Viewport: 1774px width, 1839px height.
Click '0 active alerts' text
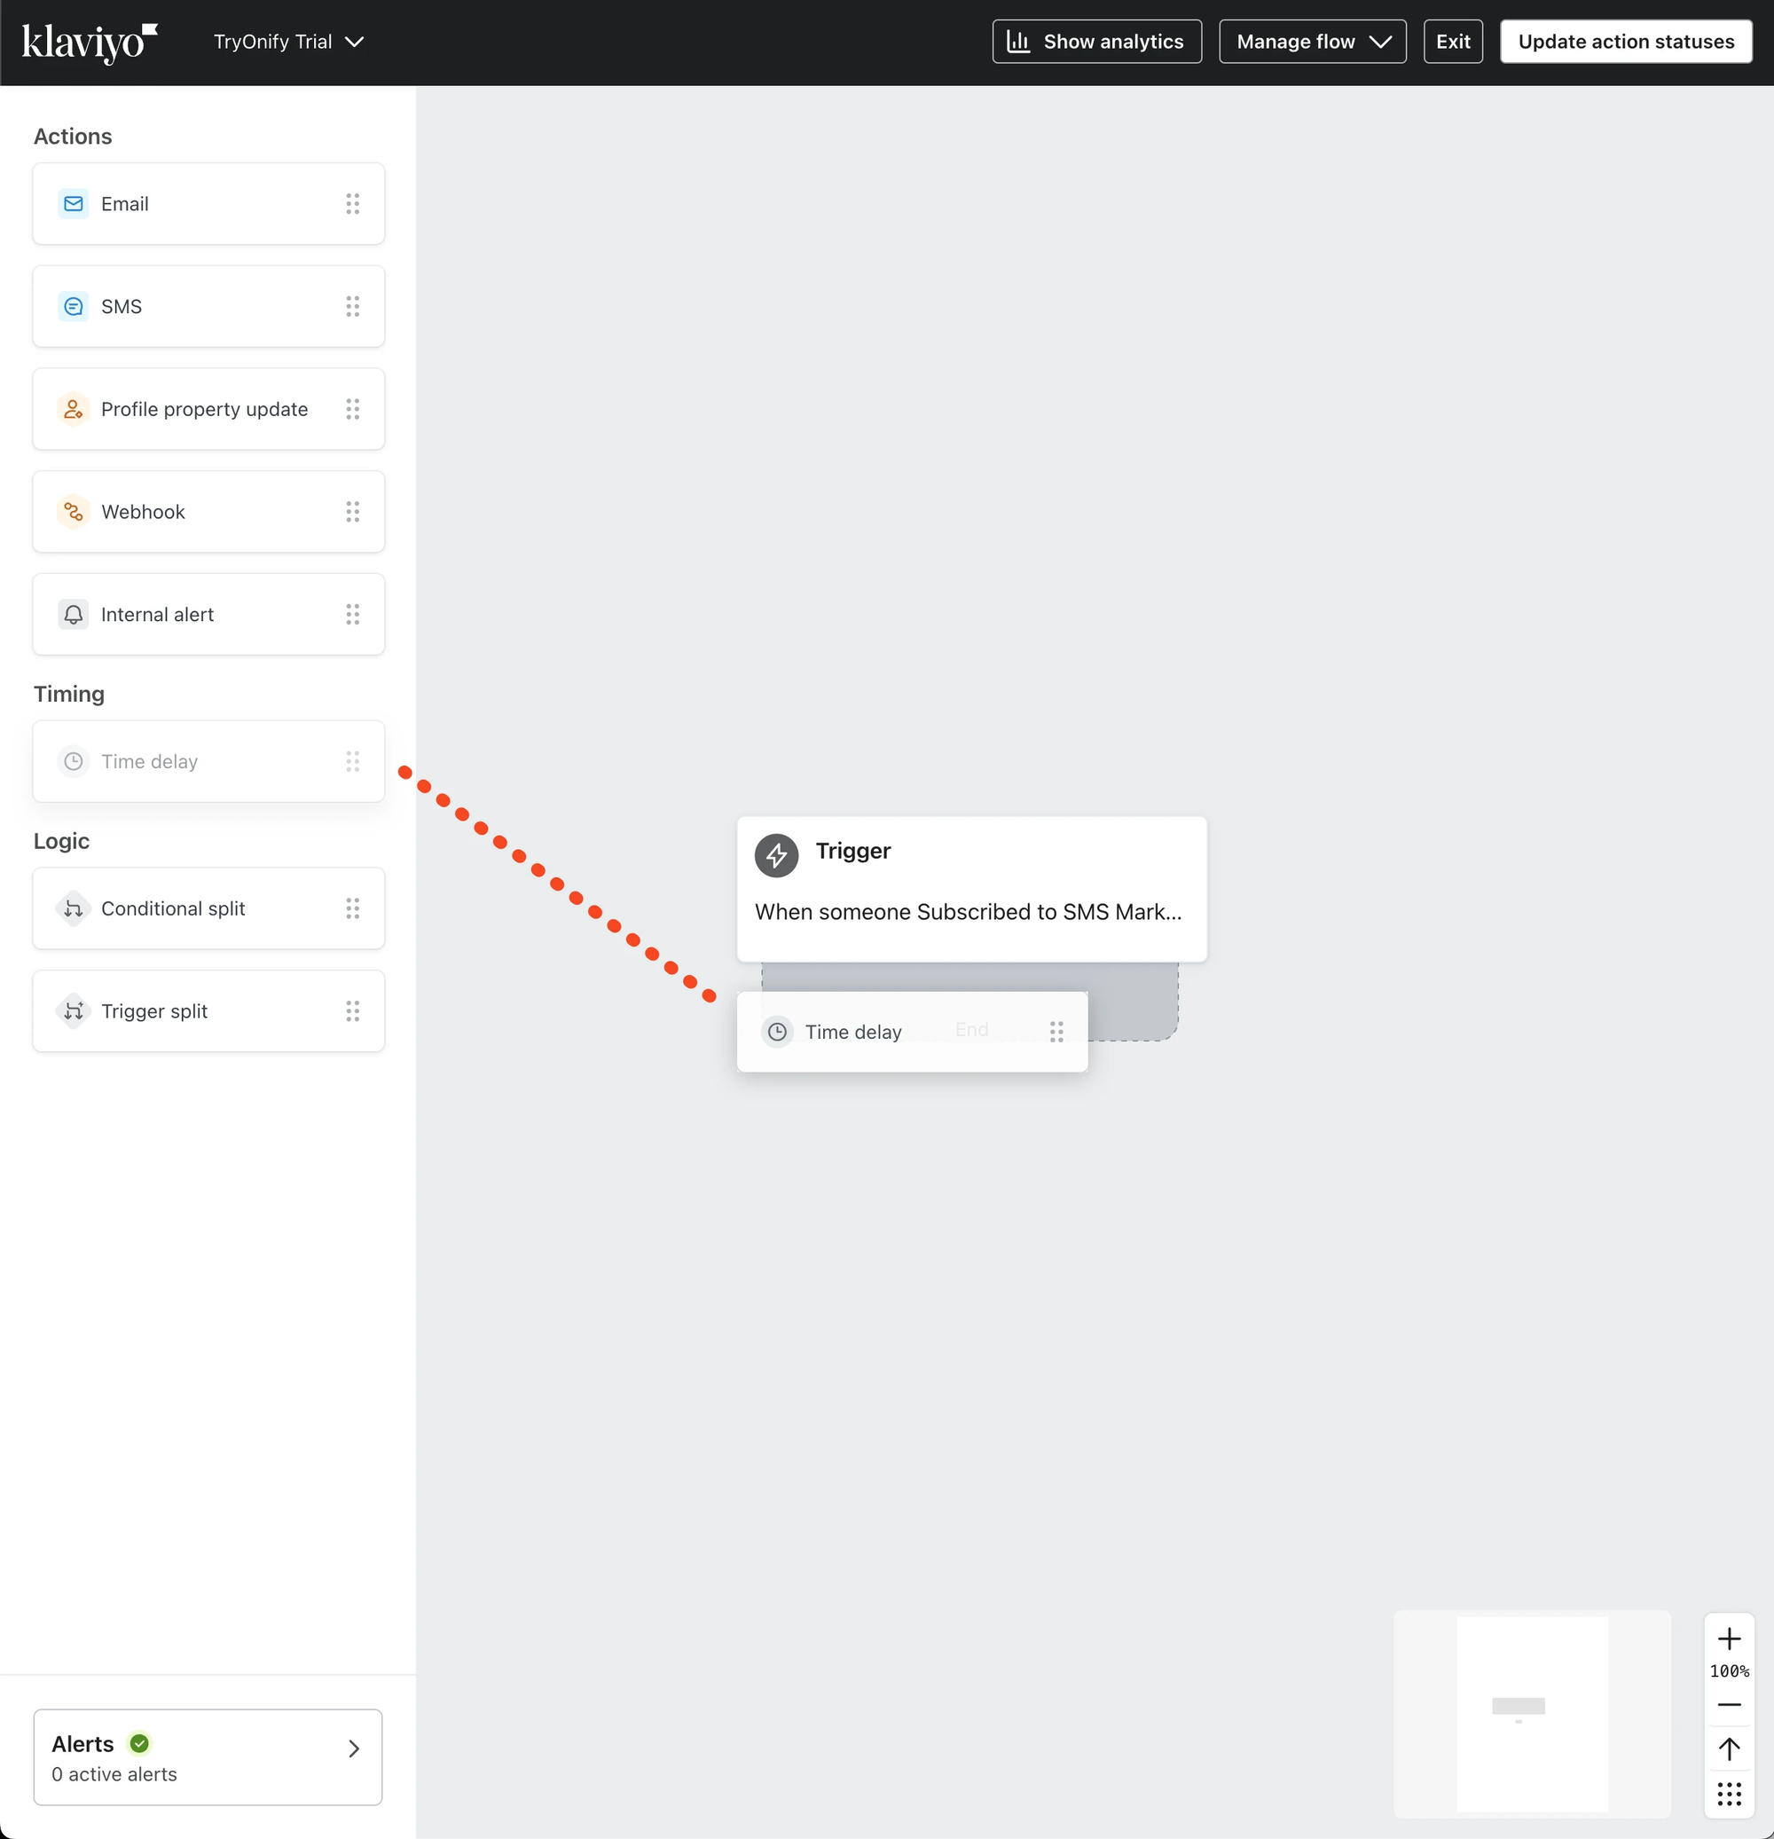pyautogui.click(x=114, y=1774)
